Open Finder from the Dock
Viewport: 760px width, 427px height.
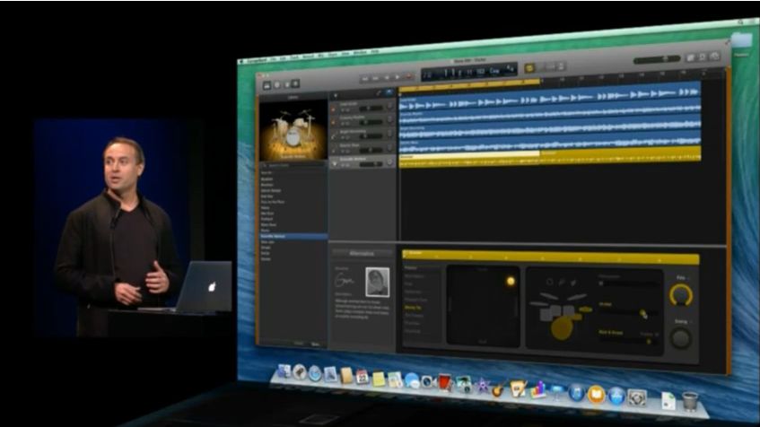pos(284,371)
